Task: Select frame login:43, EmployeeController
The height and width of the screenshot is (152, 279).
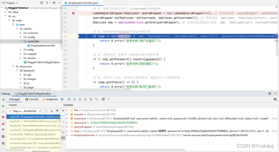Action: click(x=33, y=117)
